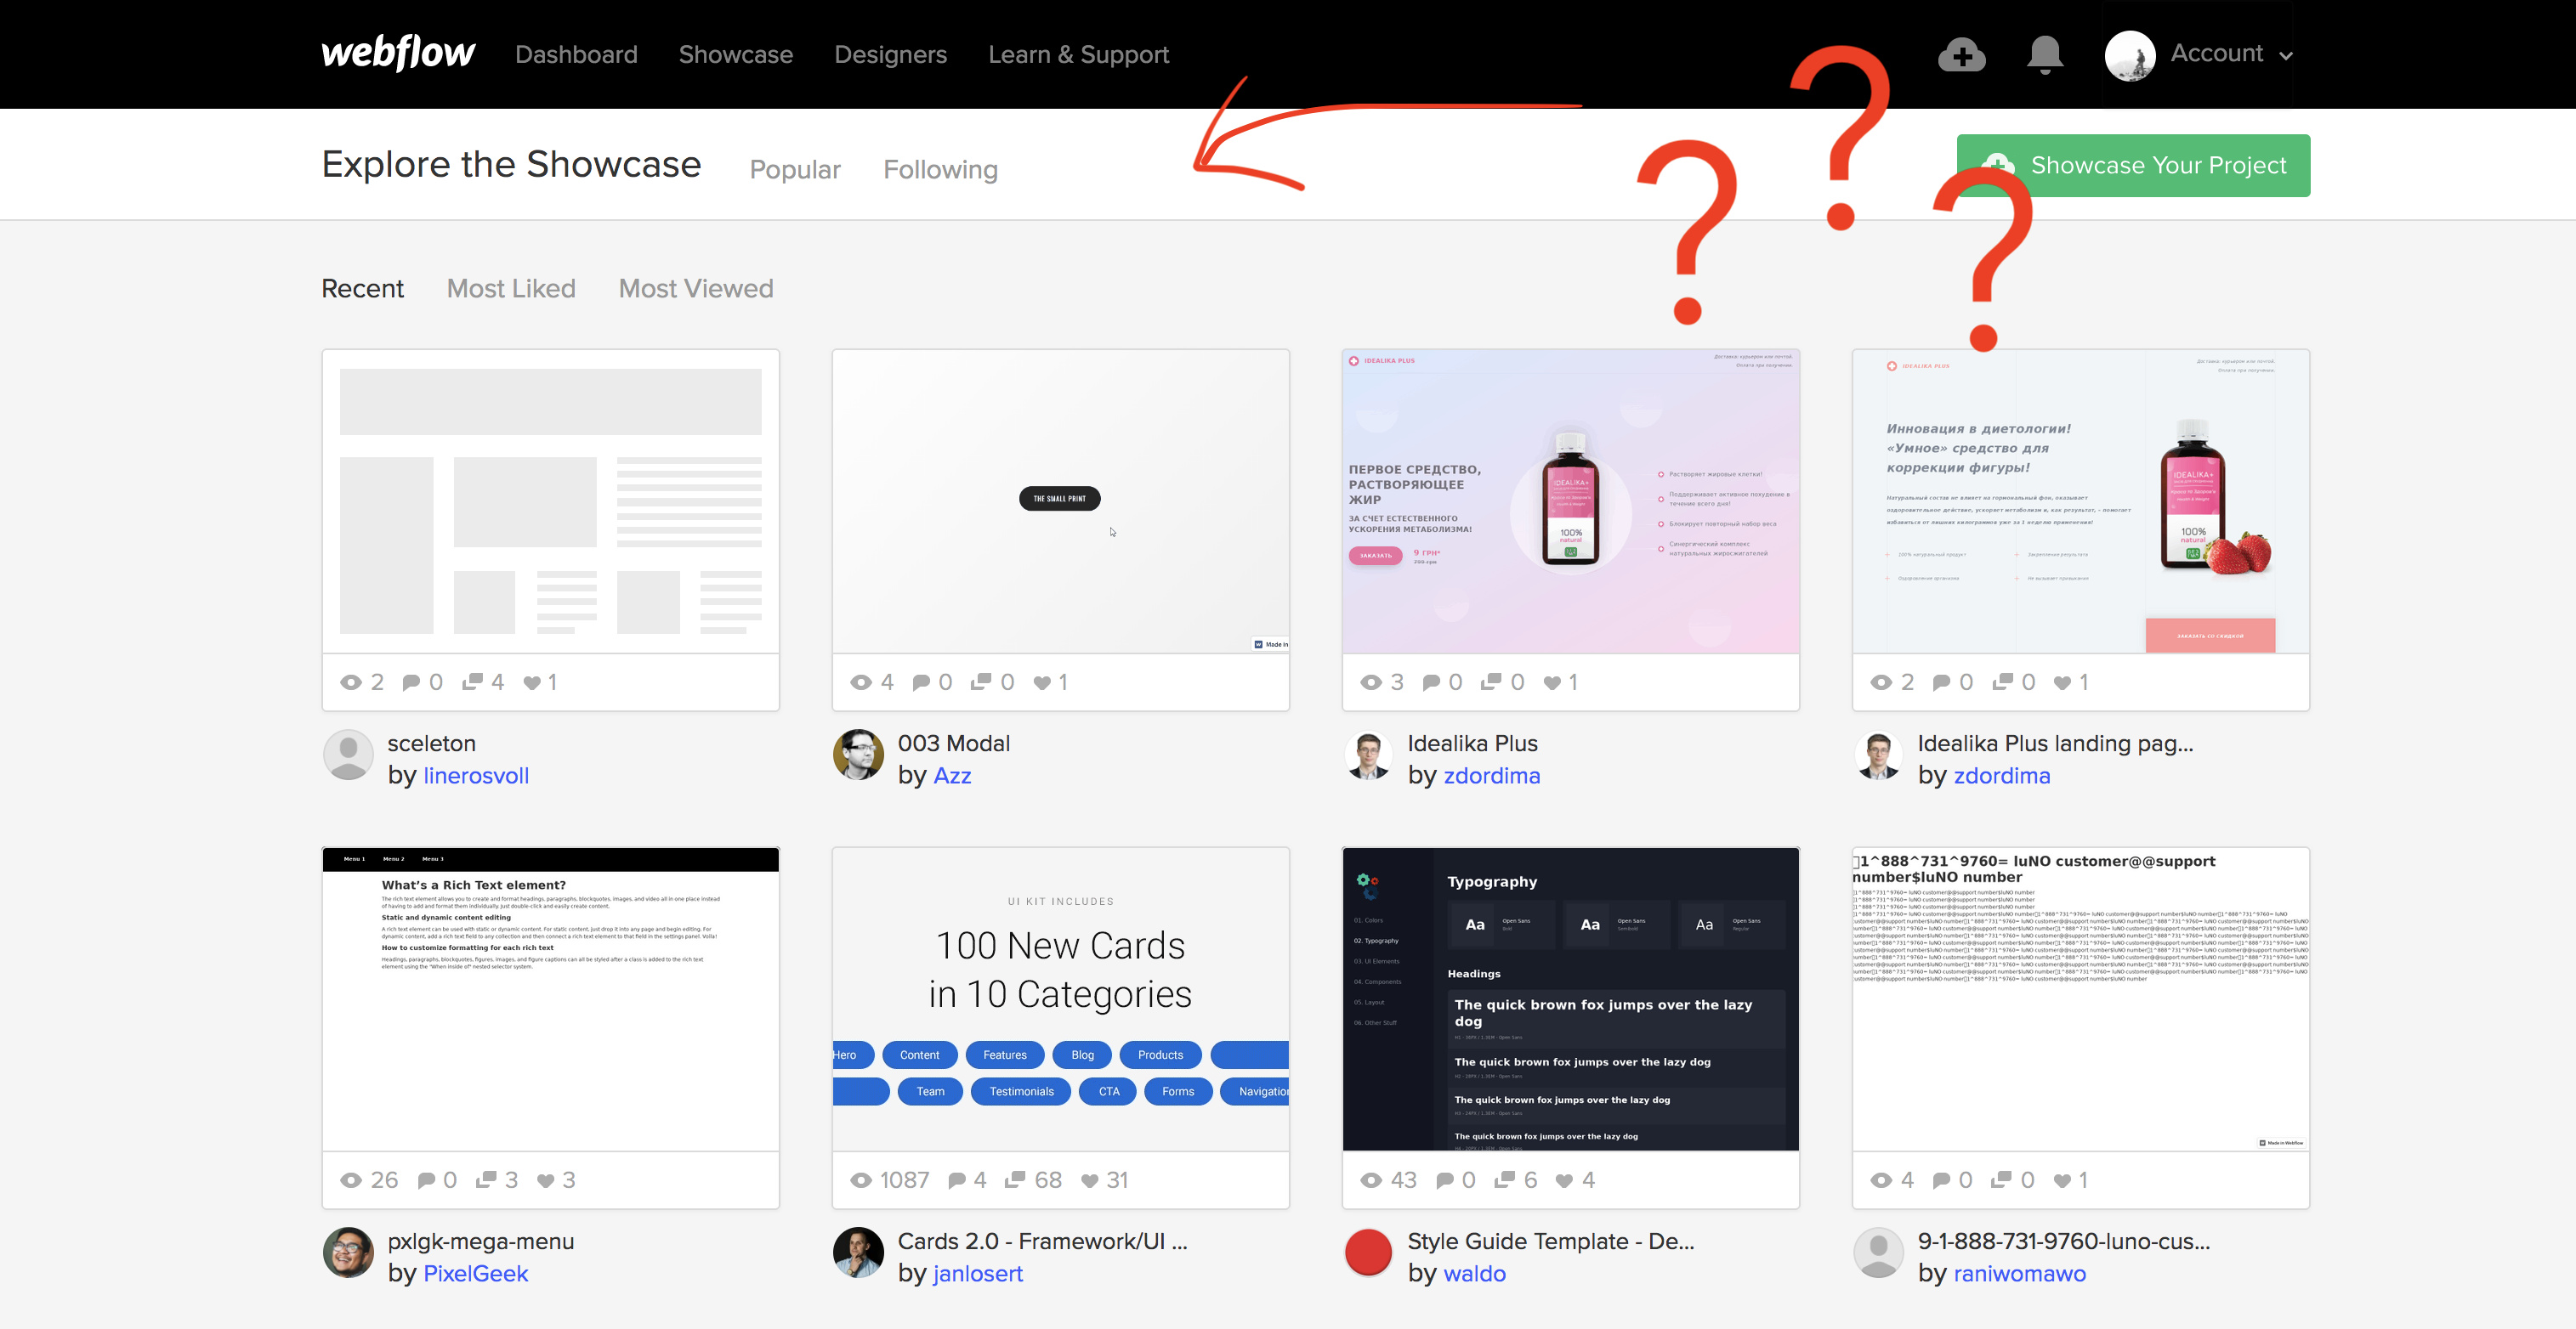Expand the Account dropdown menu
Image resolution: width=2576 pixels, height=1329 pixels.
[x=2216, y=54]
